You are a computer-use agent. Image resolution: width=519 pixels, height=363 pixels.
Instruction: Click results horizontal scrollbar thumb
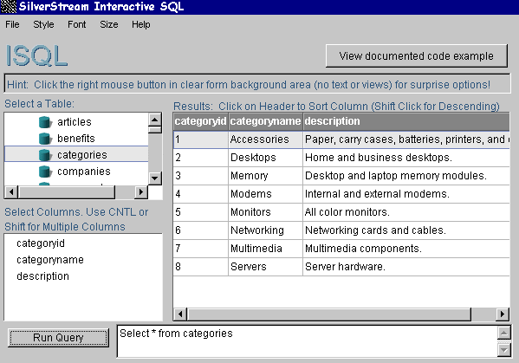point(329,314)
